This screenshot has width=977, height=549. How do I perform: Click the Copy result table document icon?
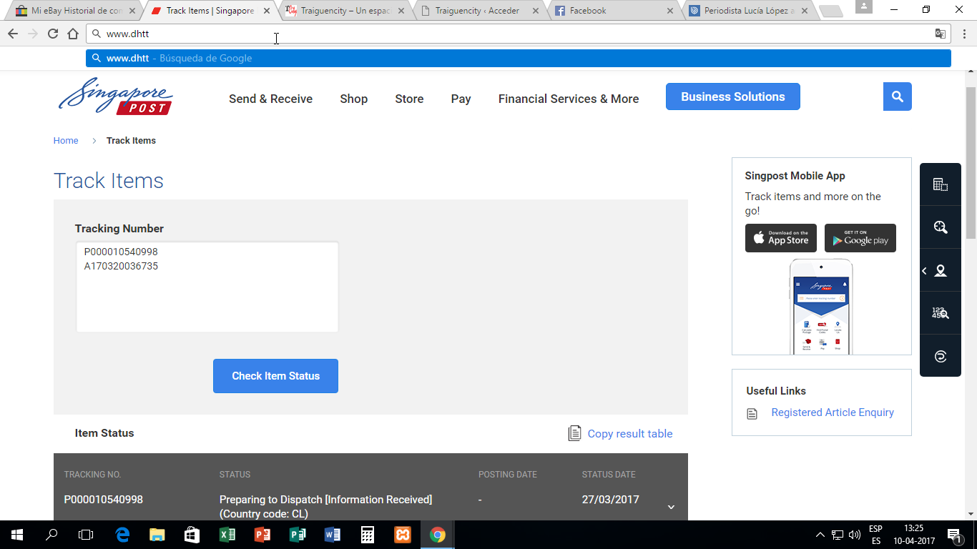coord(574,433)
